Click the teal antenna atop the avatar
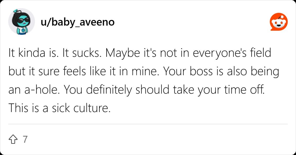 tap(15, 11)
